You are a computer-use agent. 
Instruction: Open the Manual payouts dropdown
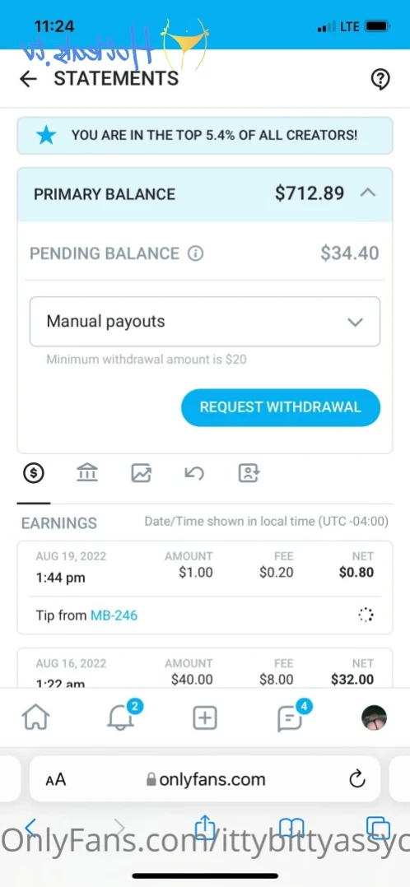(x=204, y=321)
